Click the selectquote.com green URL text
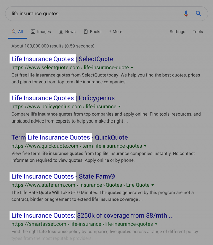 [x=70, y=67]
